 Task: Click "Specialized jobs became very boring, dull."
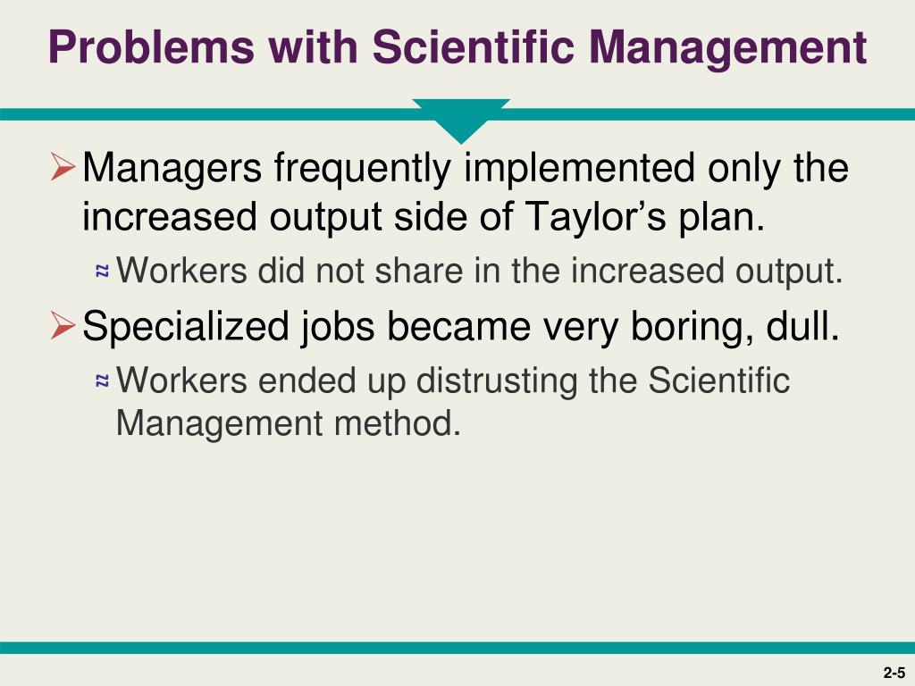pyautogui.click(x=460, y=326)
